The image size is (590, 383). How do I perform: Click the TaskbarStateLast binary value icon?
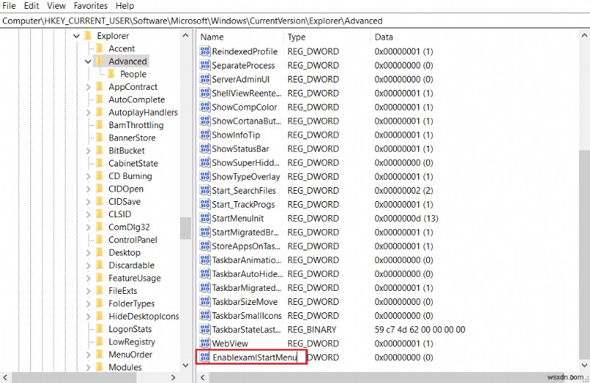tap(205, 329)
